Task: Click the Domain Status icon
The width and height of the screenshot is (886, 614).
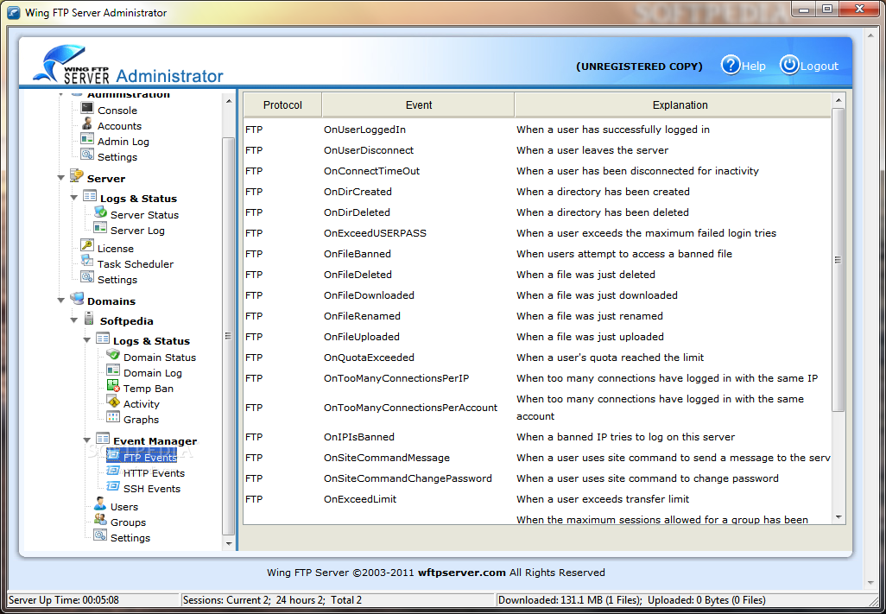Action: 113,355
